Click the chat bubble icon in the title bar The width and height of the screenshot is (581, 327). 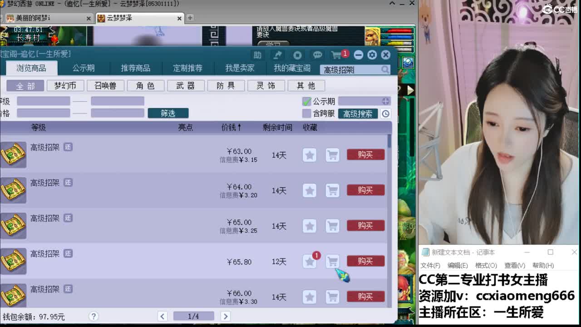[x=317, y=54]
